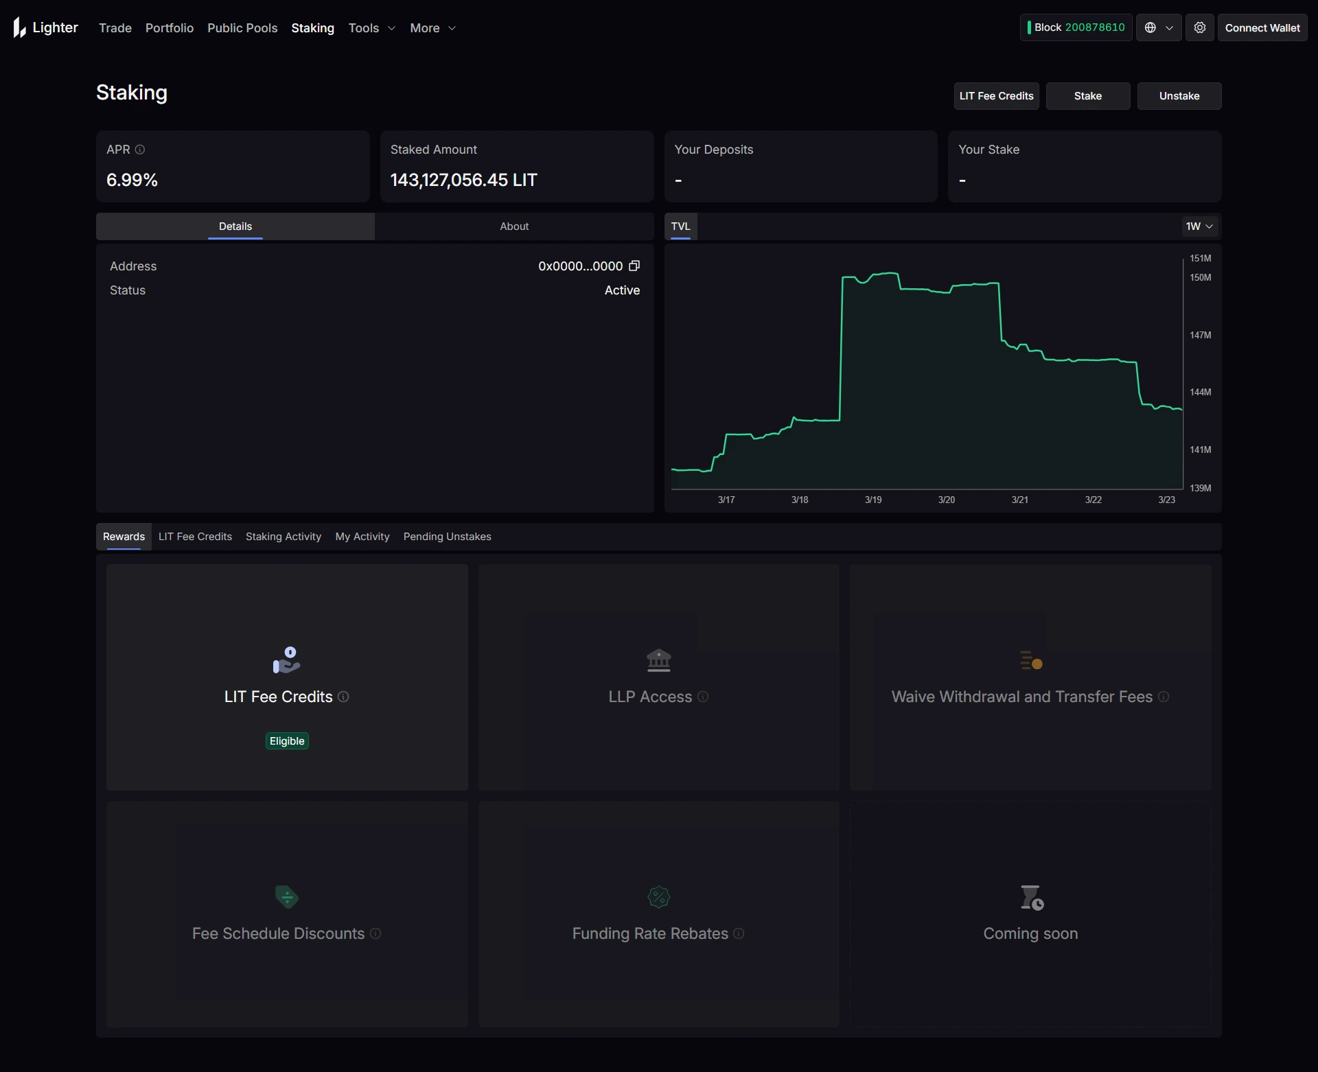
Task: Click the Fee Schedule Discounts tag icon
Action: click(x=286, y=896)
